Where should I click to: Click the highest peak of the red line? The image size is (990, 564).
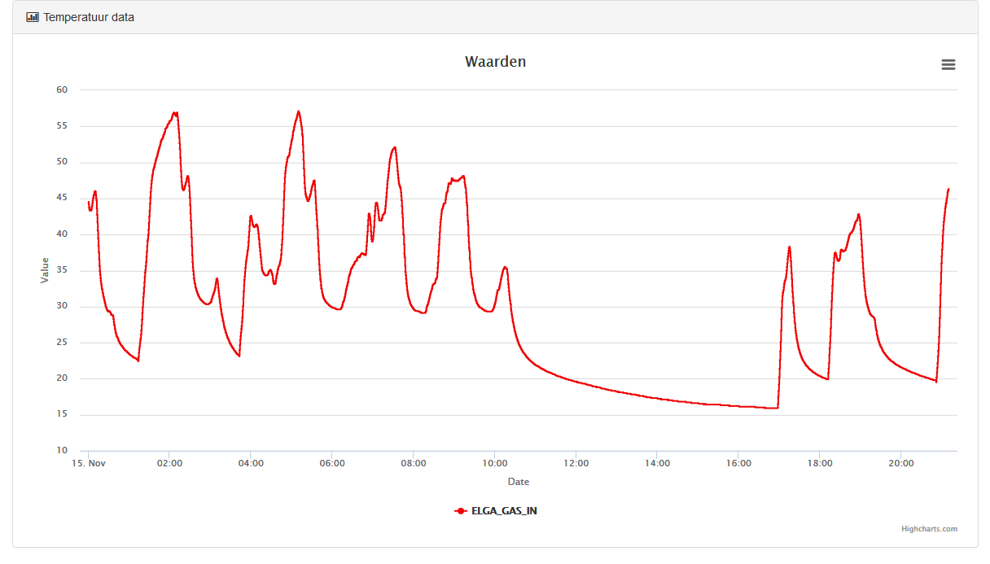(299, 111)
